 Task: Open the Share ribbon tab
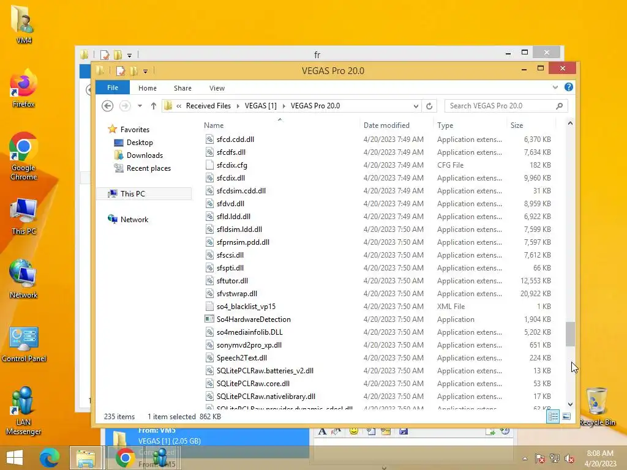point(182,88)
